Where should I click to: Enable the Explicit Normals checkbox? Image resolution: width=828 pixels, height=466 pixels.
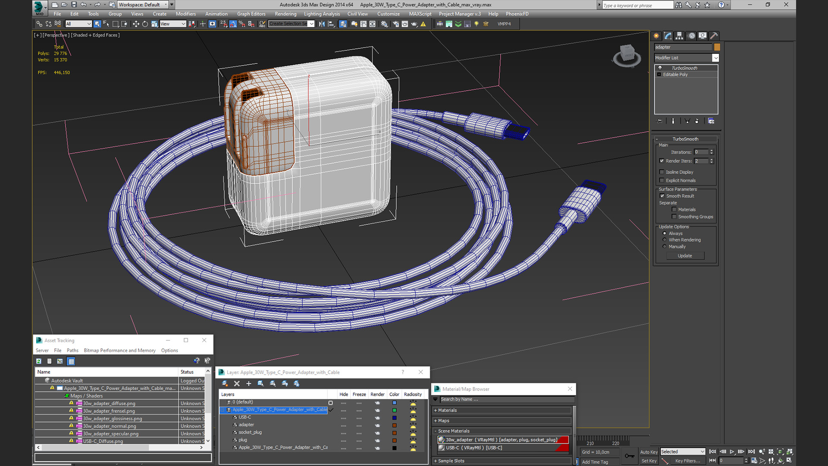tap(662, 180)
